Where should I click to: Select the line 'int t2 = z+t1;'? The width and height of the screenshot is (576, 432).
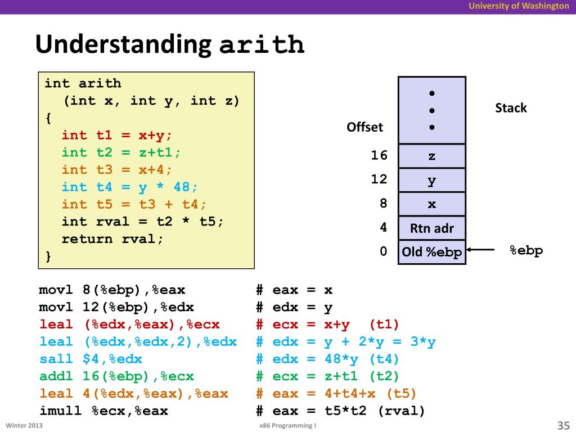[x=121, y=152]
